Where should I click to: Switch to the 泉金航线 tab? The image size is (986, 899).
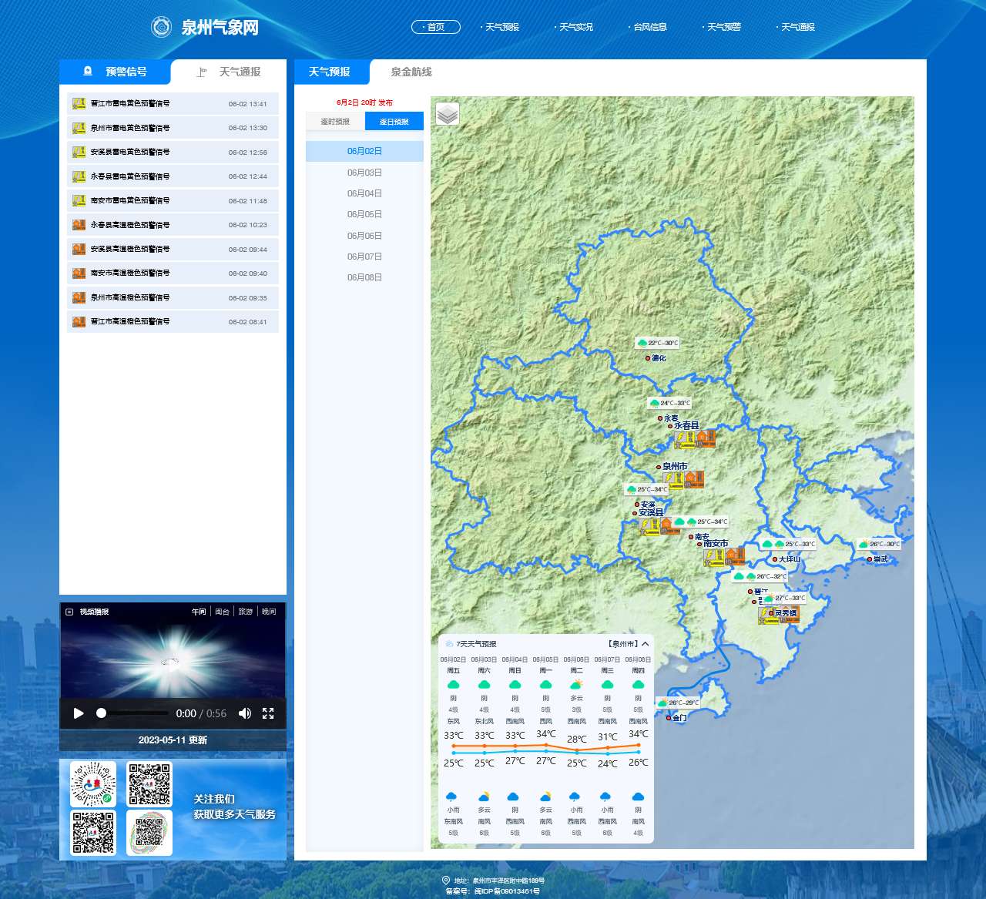click(411, 72)
